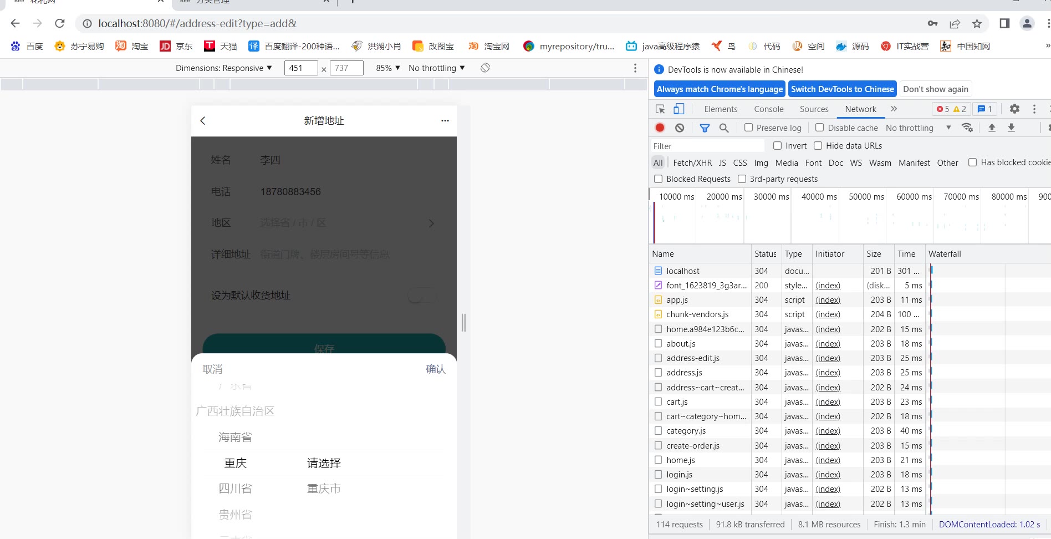This screenshot has width=1051, height=539.
Task: Show more bookmarks overflow chevron
Action: click(1047, 46)
